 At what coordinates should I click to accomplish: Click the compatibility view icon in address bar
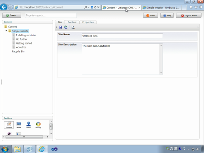92,7
